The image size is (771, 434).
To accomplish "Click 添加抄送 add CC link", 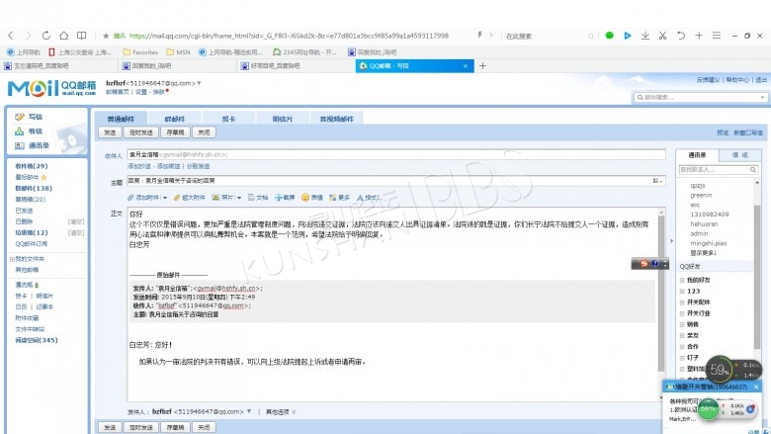I will 144,166.
